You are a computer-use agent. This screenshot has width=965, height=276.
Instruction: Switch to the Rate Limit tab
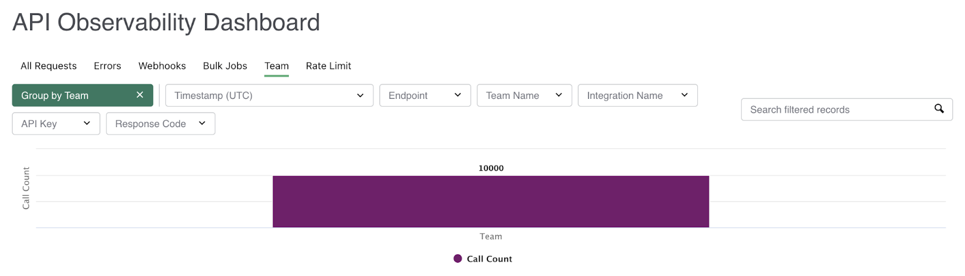pyautogui.click(x=328, y=66)
